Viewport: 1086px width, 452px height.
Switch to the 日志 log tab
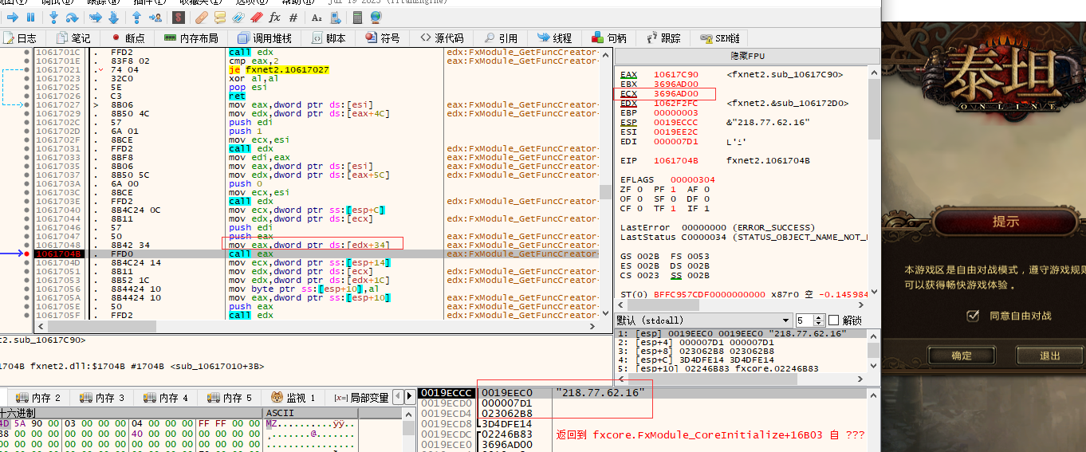[x=20, y=38]
